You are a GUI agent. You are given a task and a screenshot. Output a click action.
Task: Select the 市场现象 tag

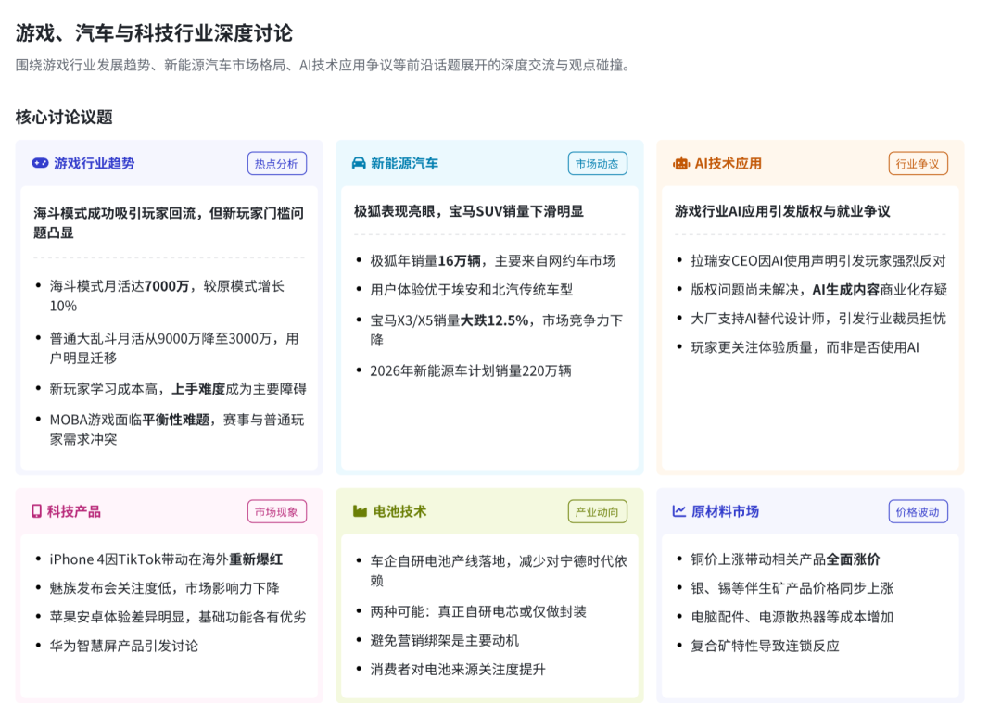tap(276, 511)
